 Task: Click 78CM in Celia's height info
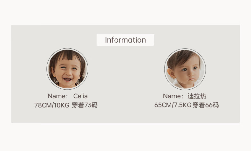coord(42,105)
